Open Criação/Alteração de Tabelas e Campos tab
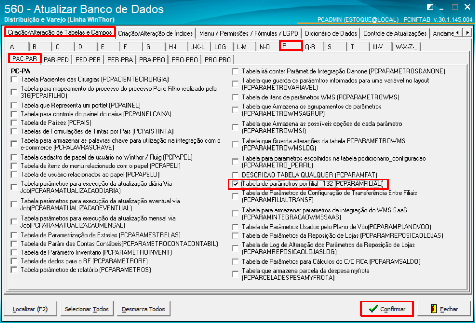 click(60, 32)
